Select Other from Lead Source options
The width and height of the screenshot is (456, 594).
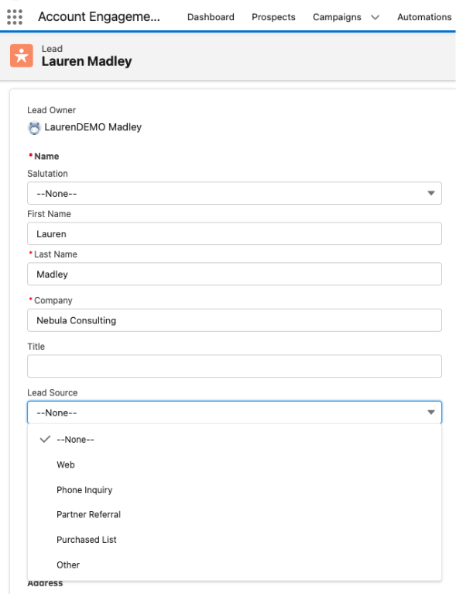tap(235, 565)
